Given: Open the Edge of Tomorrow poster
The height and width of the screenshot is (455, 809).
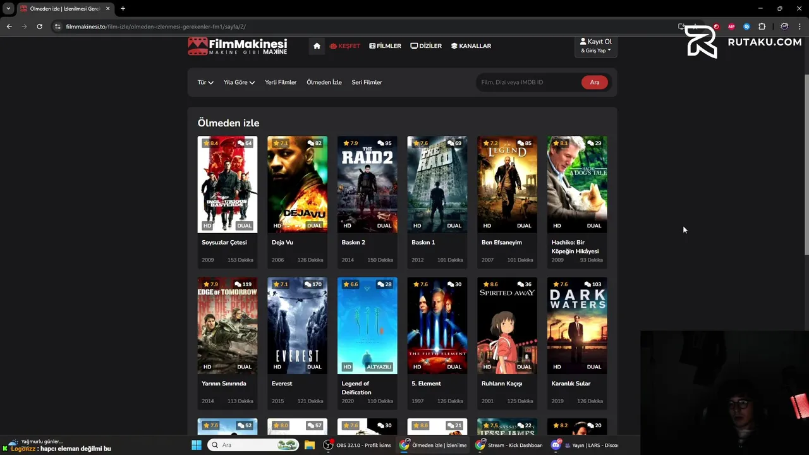Looking at the screenshot, I should [228, 325].
